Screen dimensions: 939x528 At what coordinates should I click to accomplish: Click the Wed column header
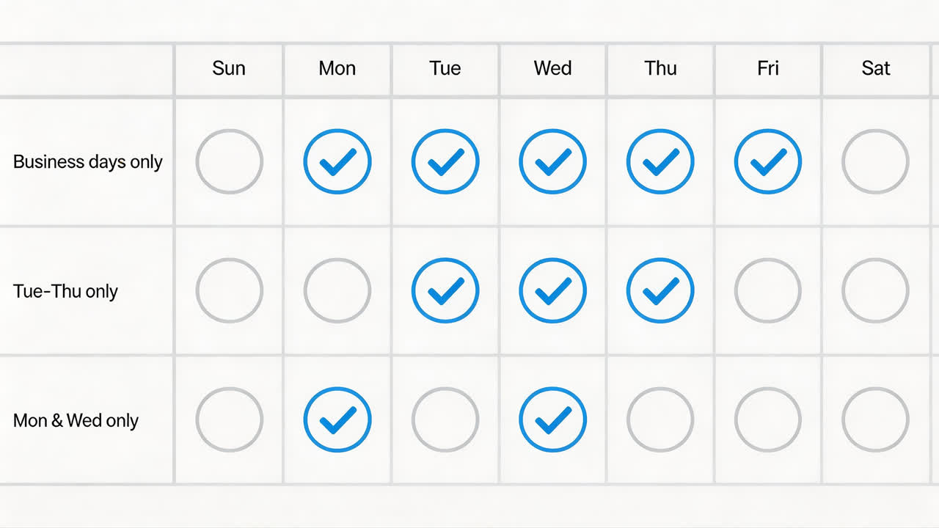tap(552, 68)
